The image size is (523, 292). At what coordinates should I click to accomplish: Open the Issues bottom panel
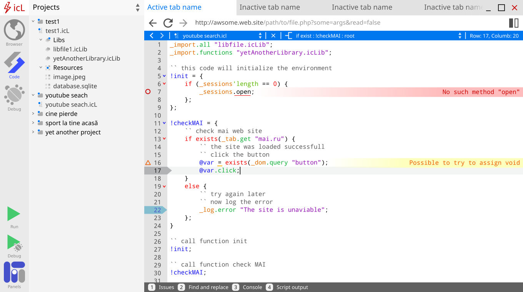(162, 287)
